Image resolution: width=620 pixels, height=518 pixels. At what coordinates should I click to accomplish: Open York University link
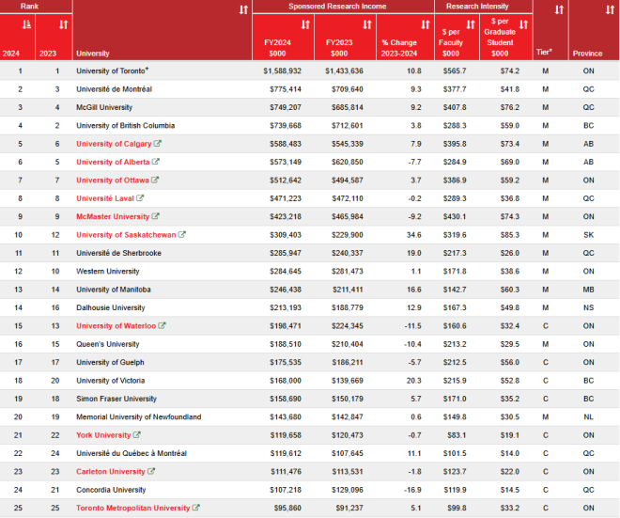[103, 435]
